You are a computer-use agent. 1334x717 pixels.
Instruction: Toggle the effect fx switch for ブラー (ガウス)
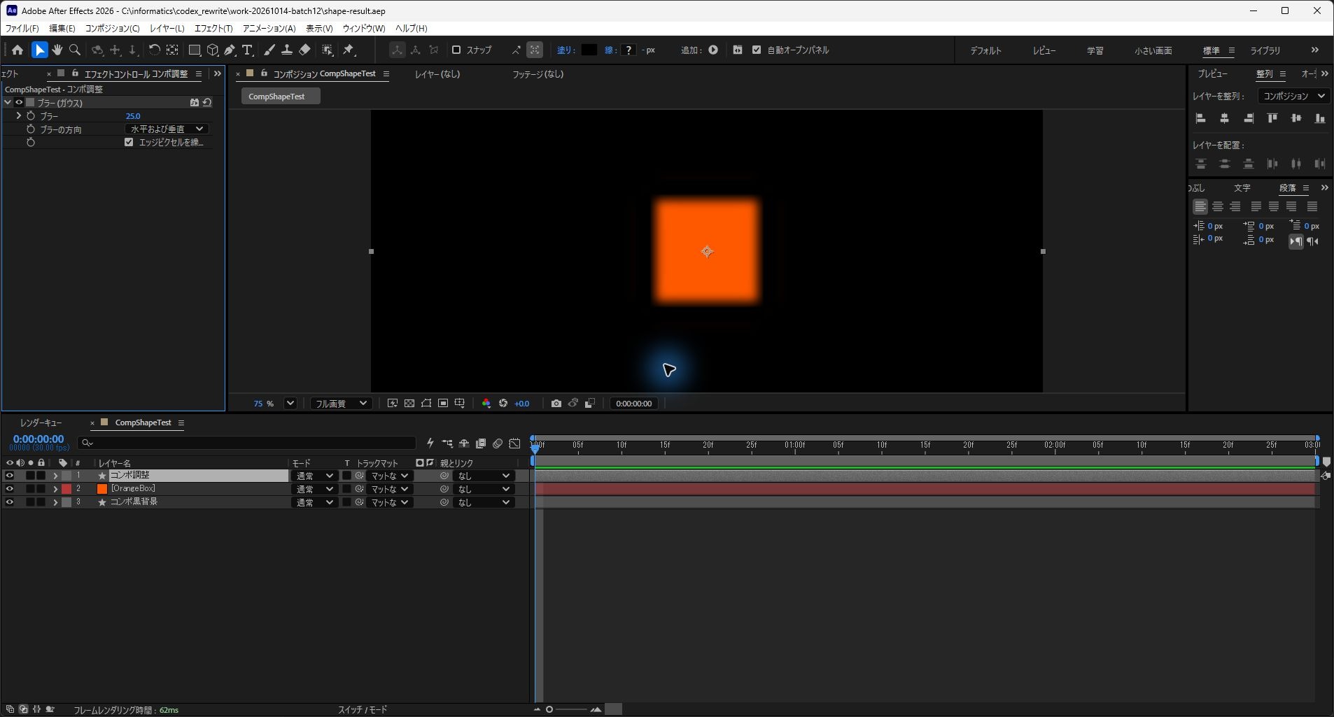pyautogui.click(x=19, y=103)
